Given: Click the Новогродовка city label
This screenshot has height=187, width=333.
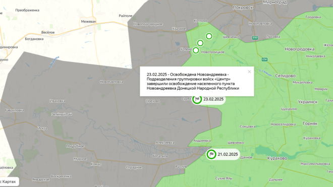Looking at the screenshot, I should coord(299,49).
